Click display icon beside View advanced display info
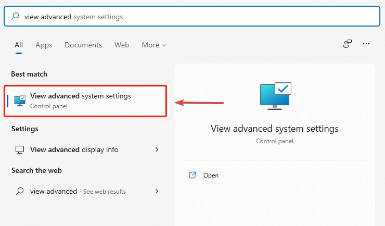Screen dimensions: 385x226 (20, 149)
